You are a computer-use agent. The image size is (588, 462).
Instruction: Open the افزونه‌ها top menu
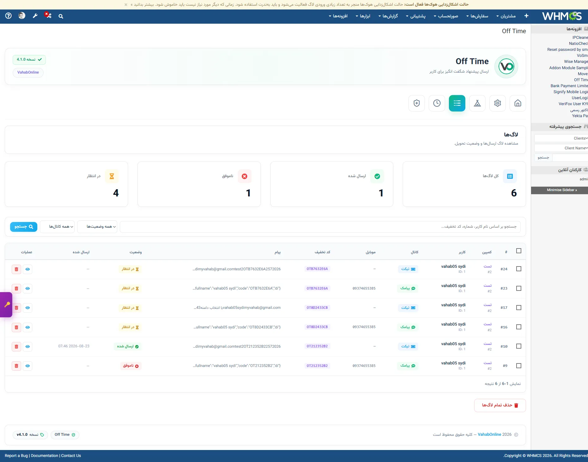click(338, 16)
